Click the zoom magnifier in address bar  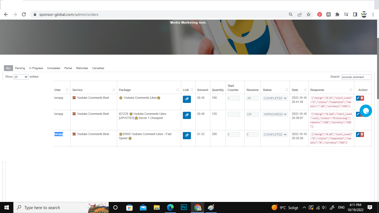[291, 14]
